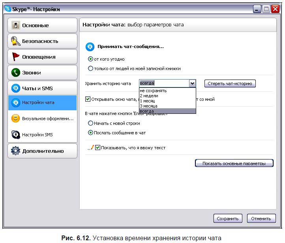Pick 'не сохранять' from the dropdown list
The image size is (285, 243).
153,91
